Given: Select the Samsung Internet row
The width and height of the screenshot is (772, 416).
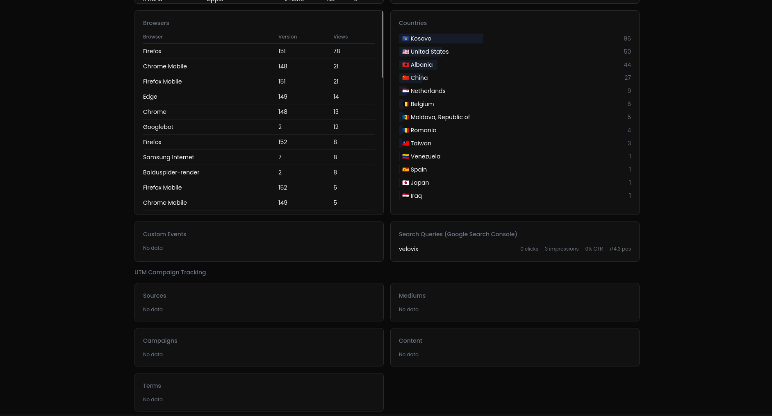Looking at the screenshot, I should point(259,157).
